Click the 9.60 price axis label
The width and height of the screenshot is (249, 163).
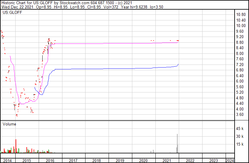pyautogui.click(x=240, y=31)
